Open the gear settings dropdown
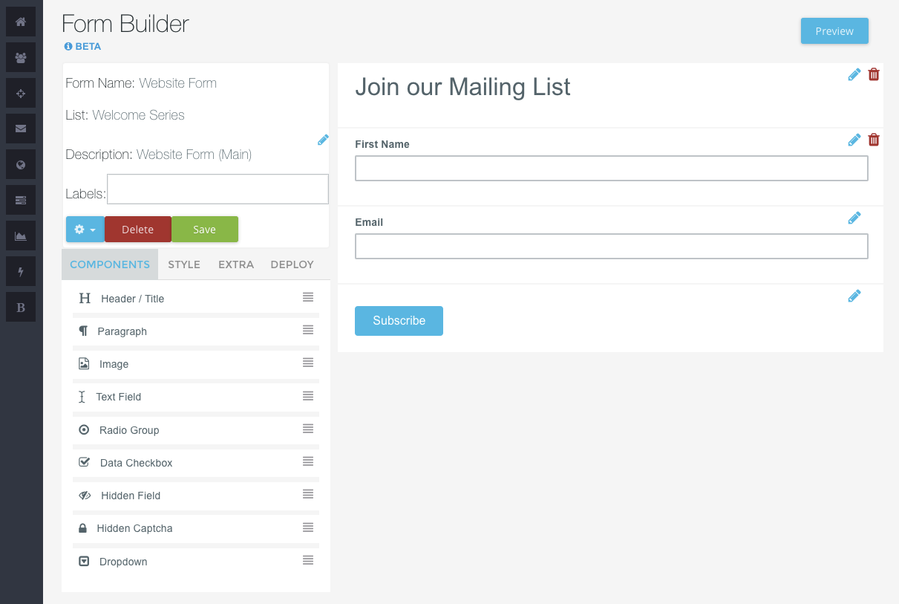This screenshot has width=899, height=604. click(85, 230)
